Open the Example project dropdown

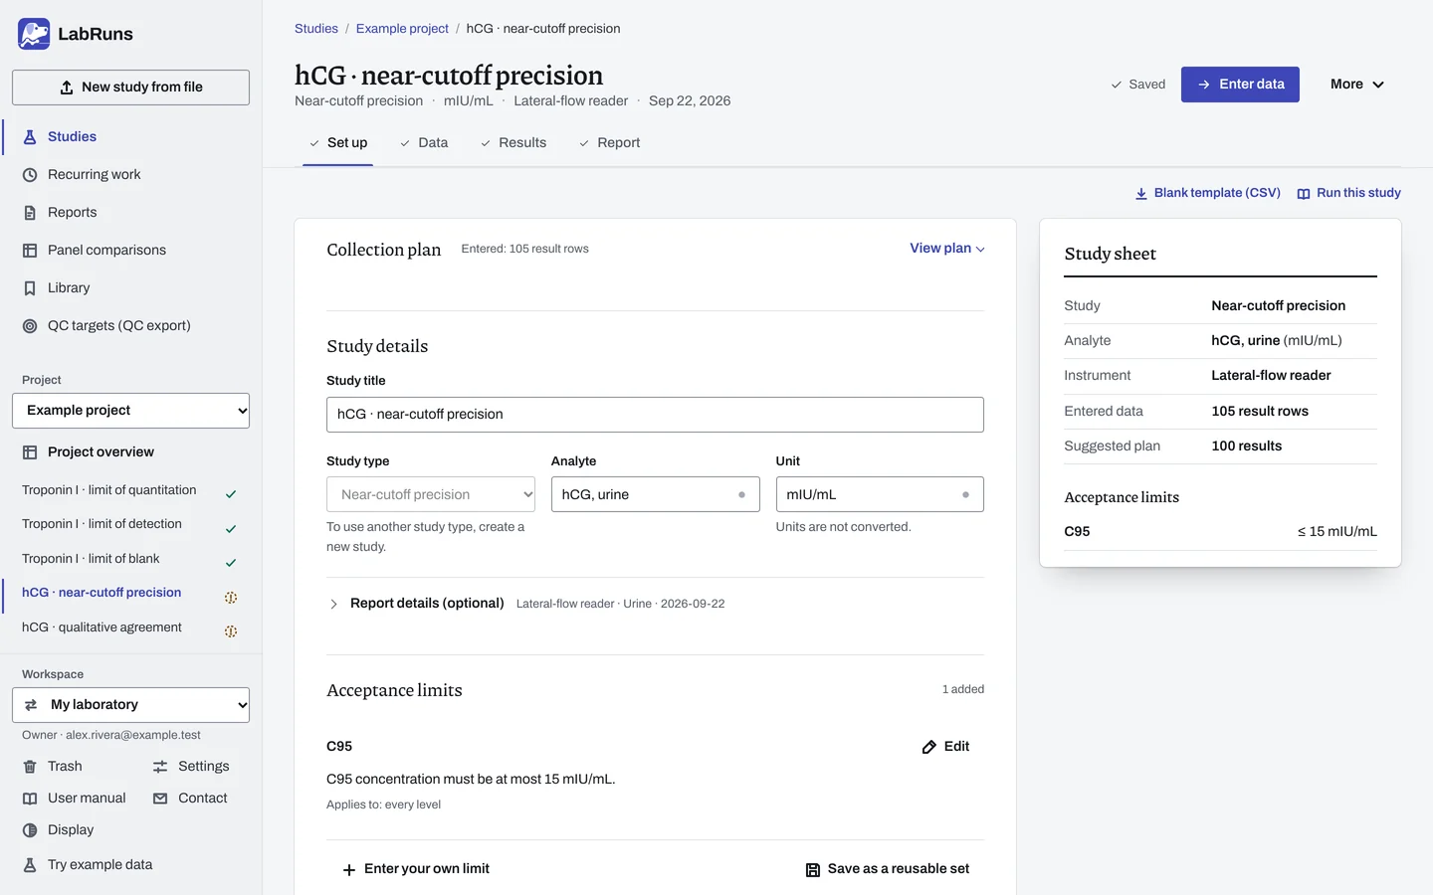click(130, 411)
